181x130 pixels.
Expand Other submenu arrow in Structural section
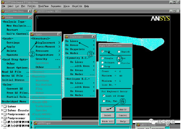[x=59, y=67]
